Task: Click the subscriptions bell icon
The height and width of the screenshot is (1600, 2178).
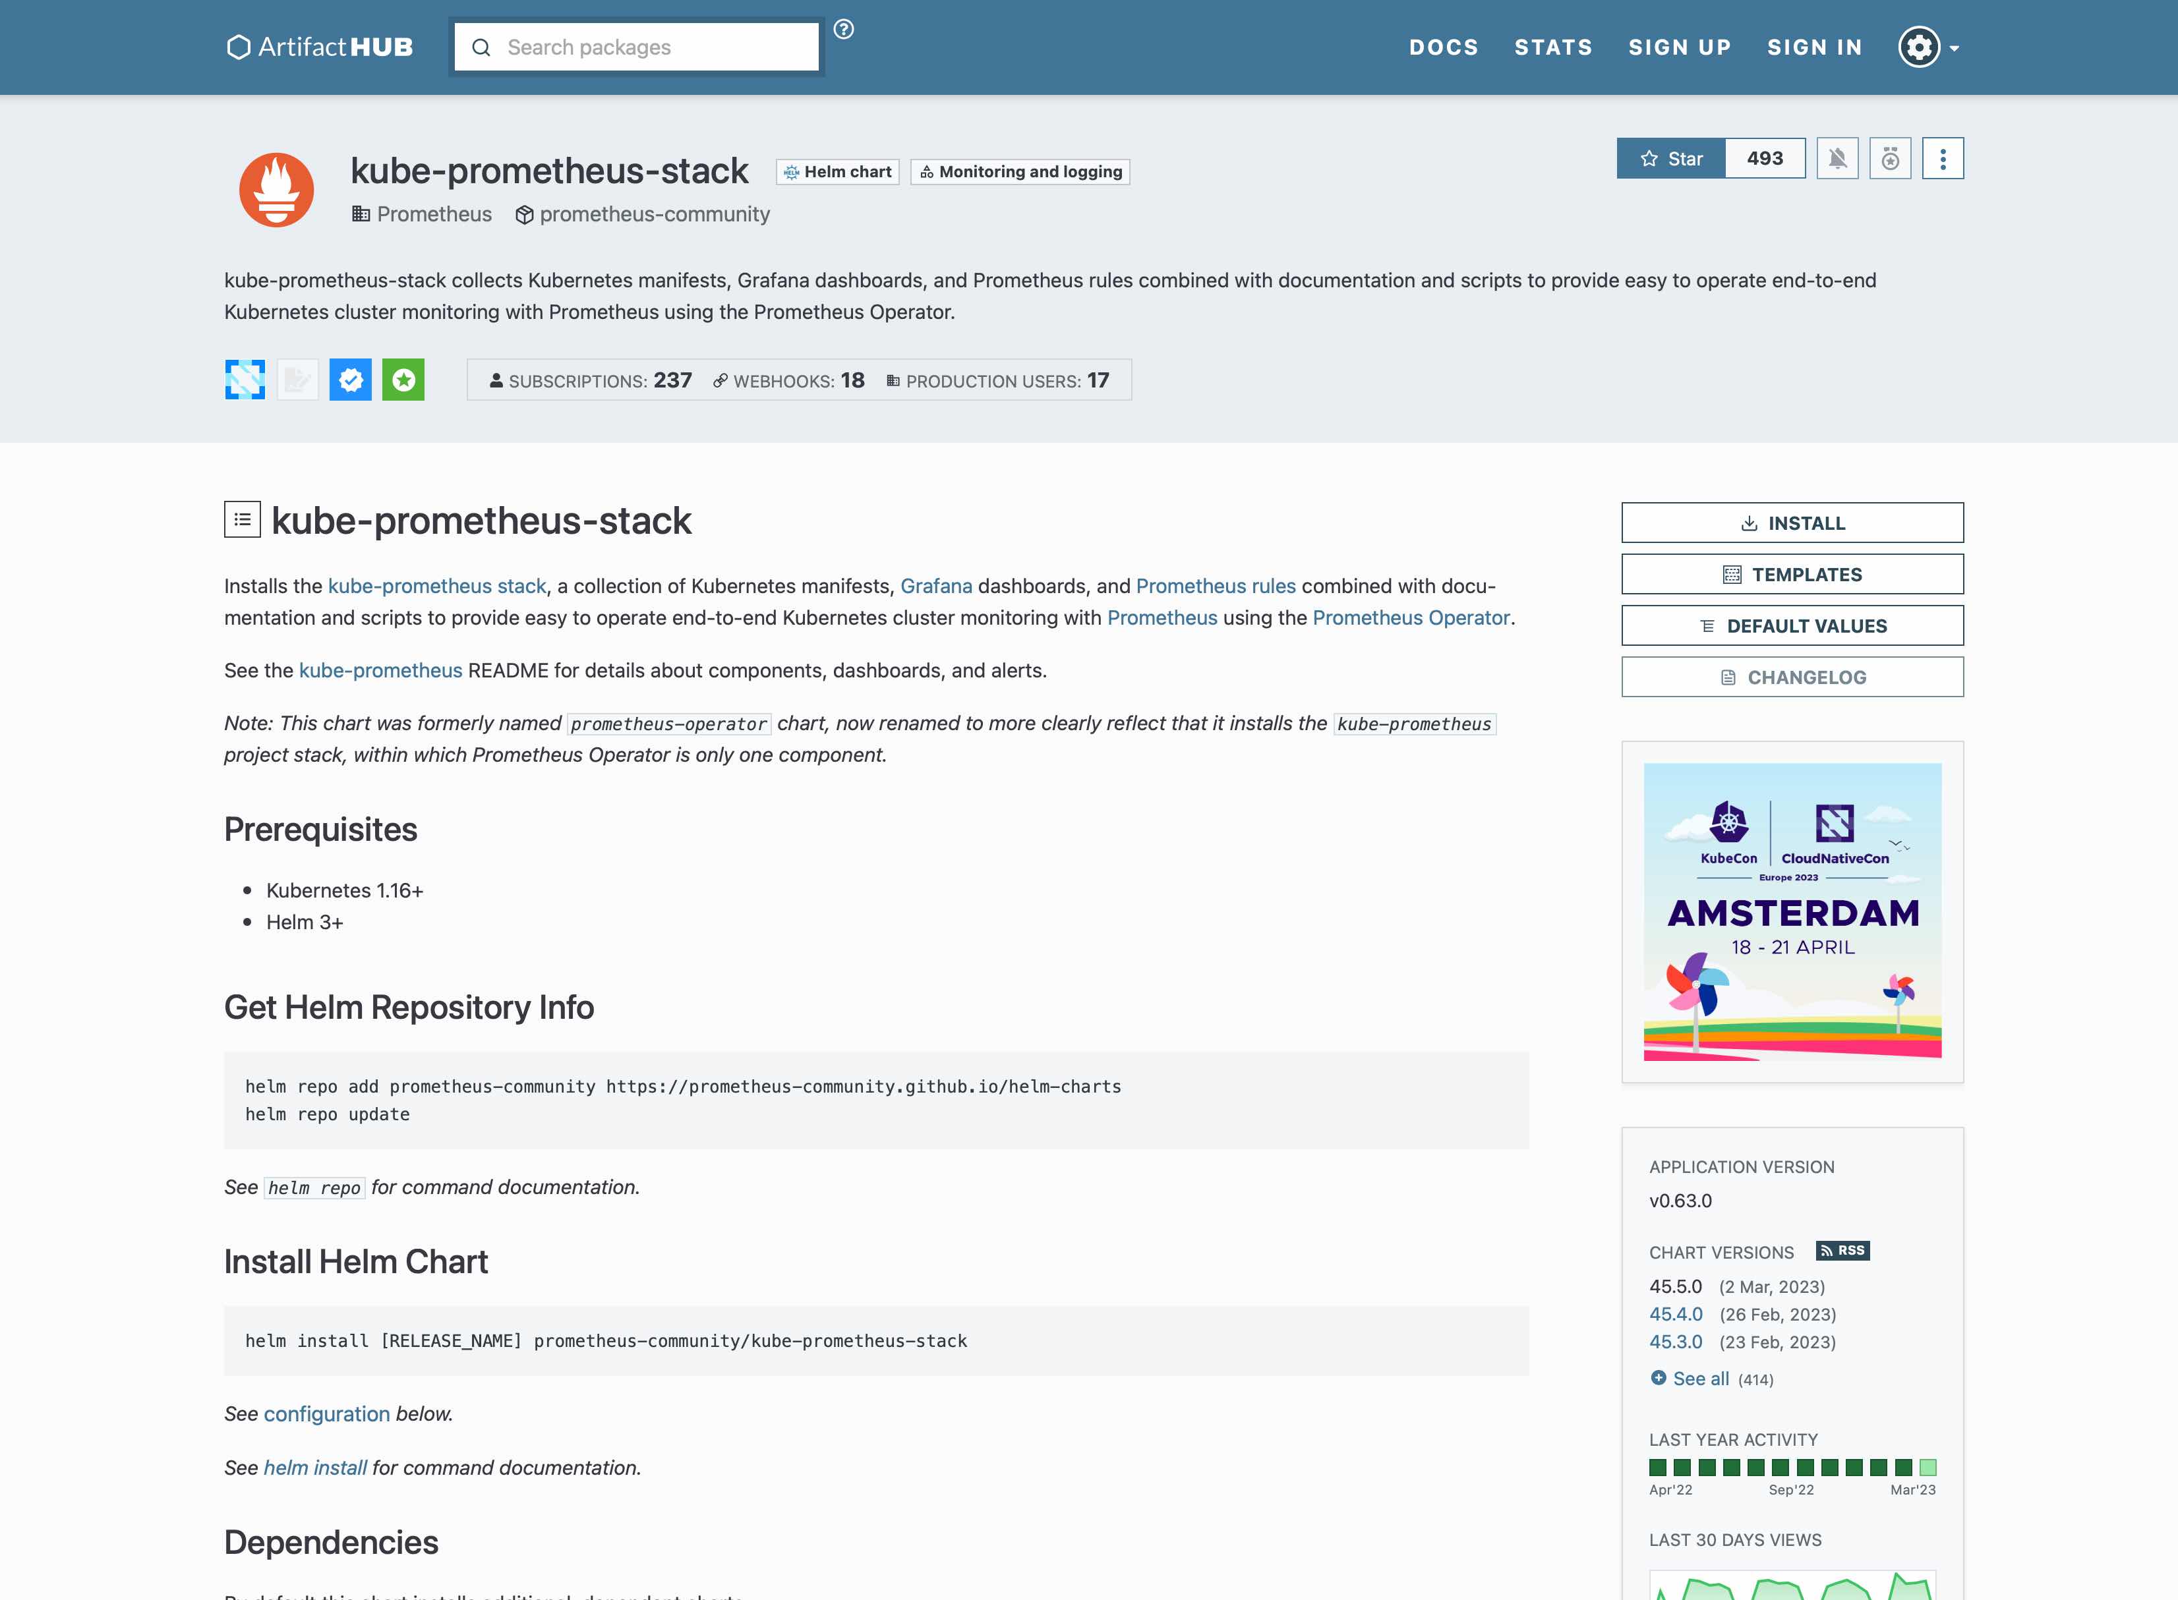Action: 1837,159
